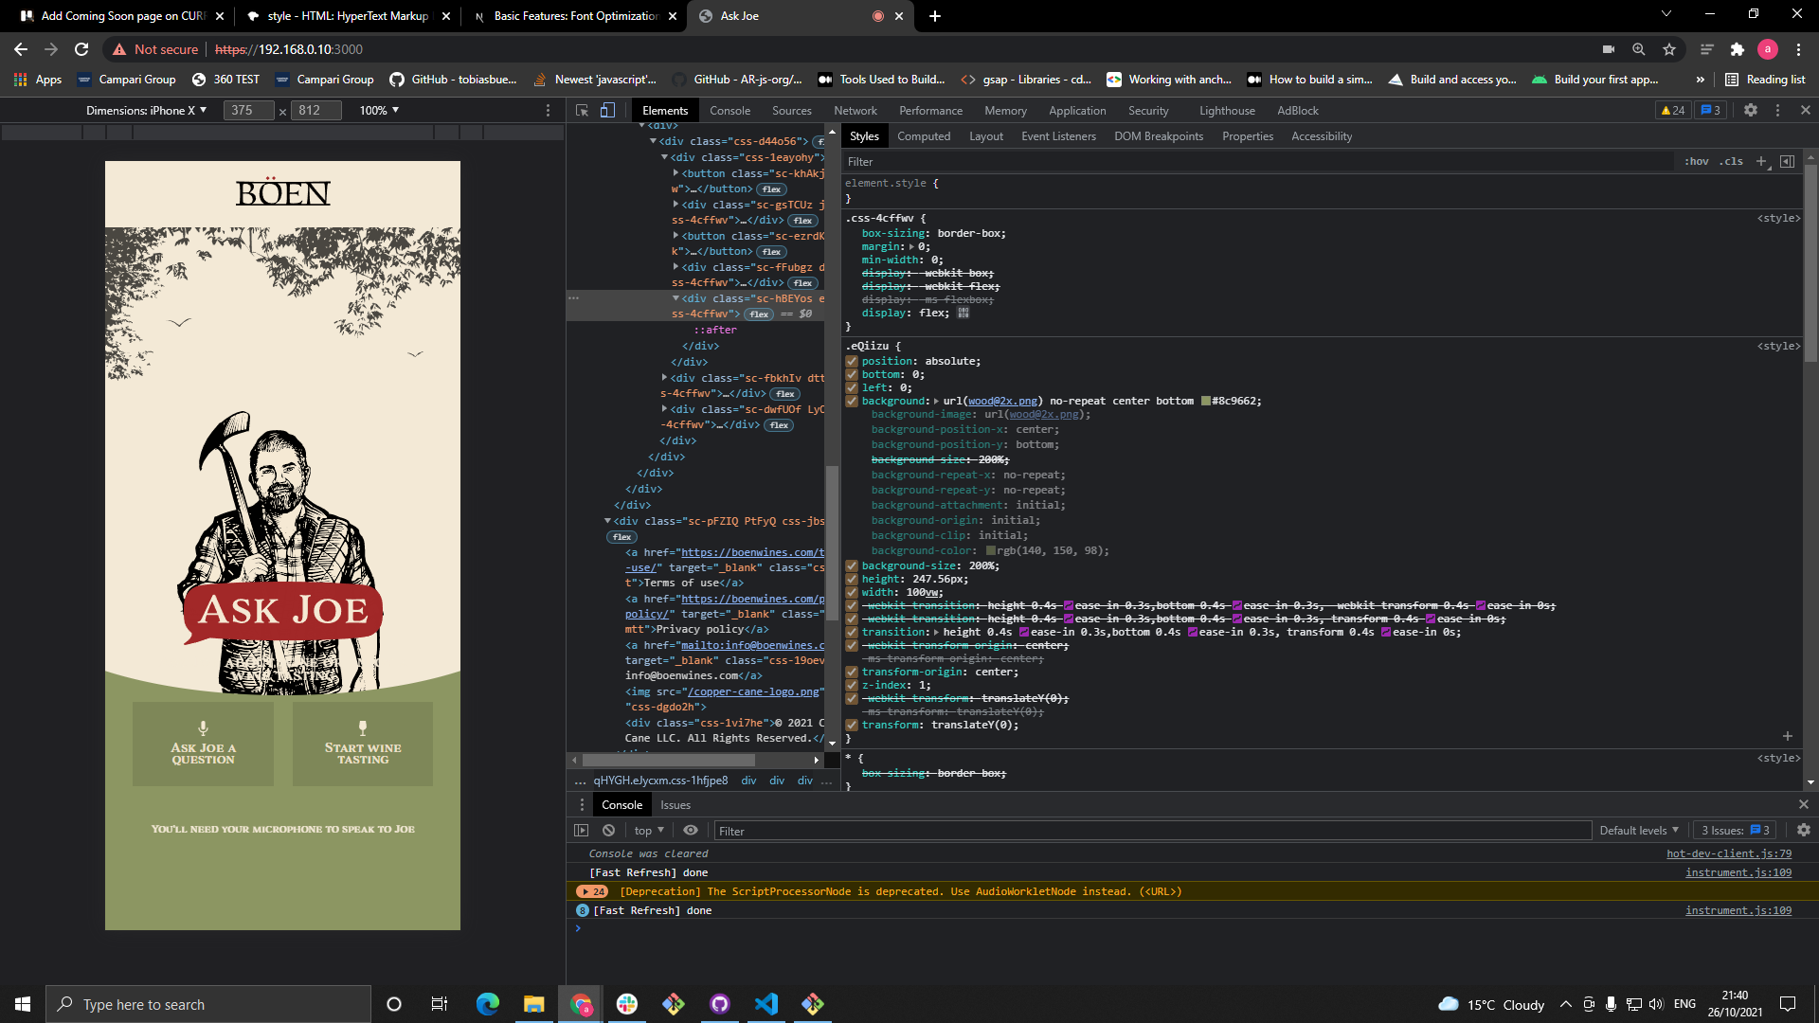1819x1023 pixels.
Task: Open the Lighthouse panel tab
Action: click(1227, 111)
